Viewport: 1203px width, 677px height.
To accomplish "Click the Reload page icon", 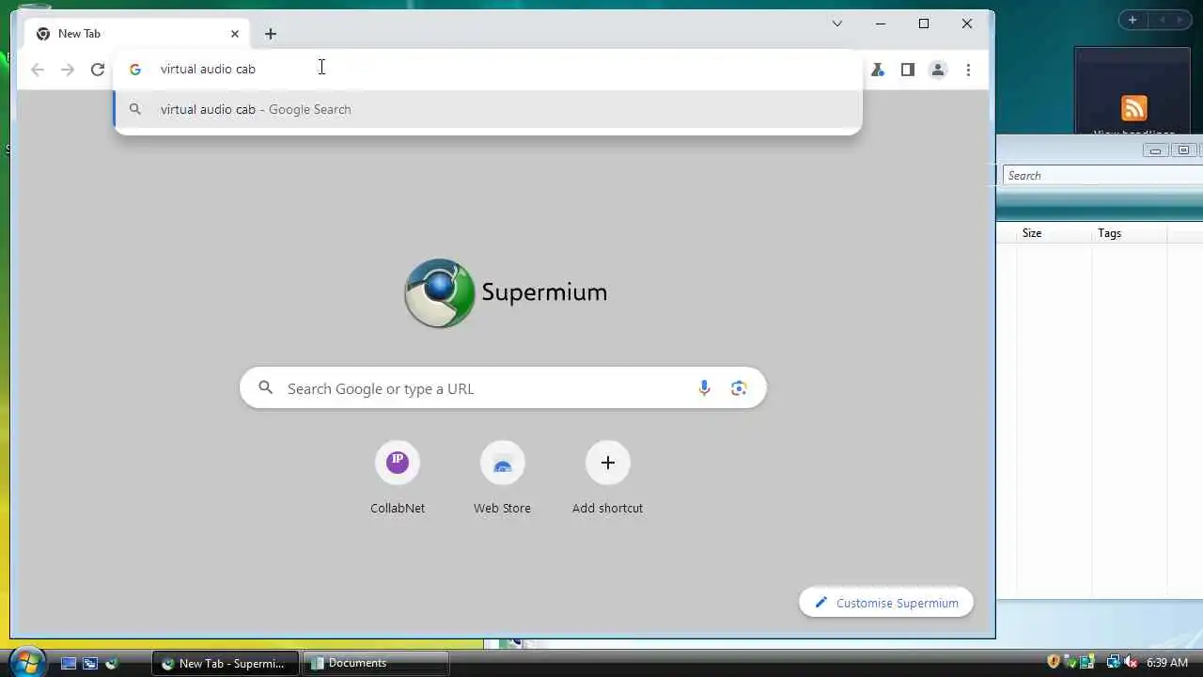I will [x=97, y=70].
